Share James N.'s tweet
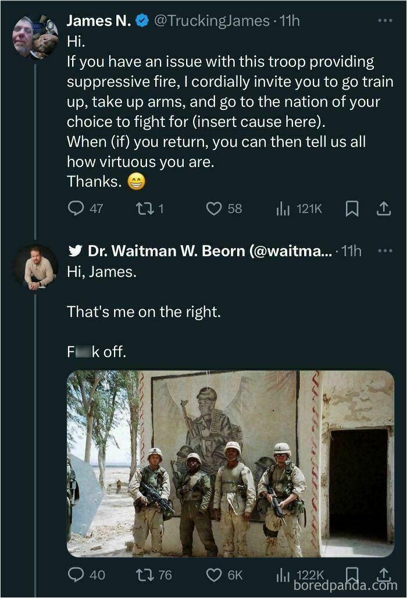 coord(384,208)
